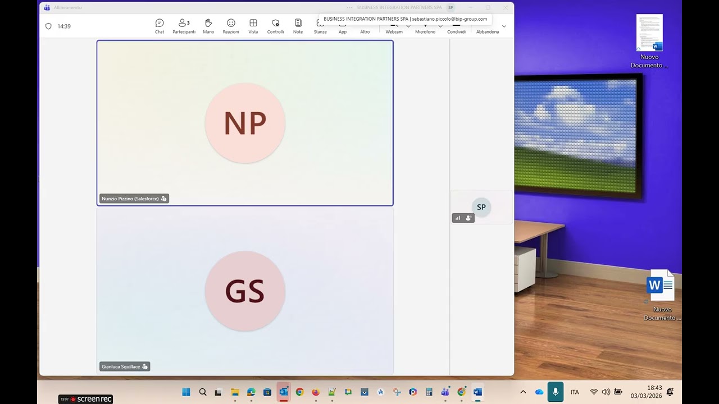719x404 pixels.
Task: Open clock and calendar 18:43
Action: 646,392
